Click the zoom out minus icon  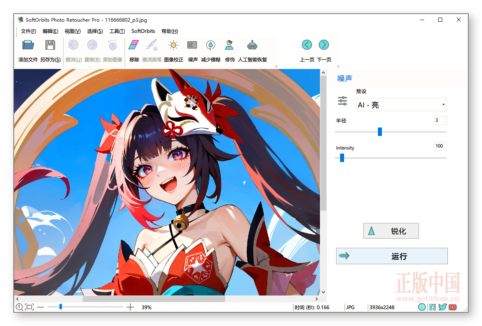point(40,307)
